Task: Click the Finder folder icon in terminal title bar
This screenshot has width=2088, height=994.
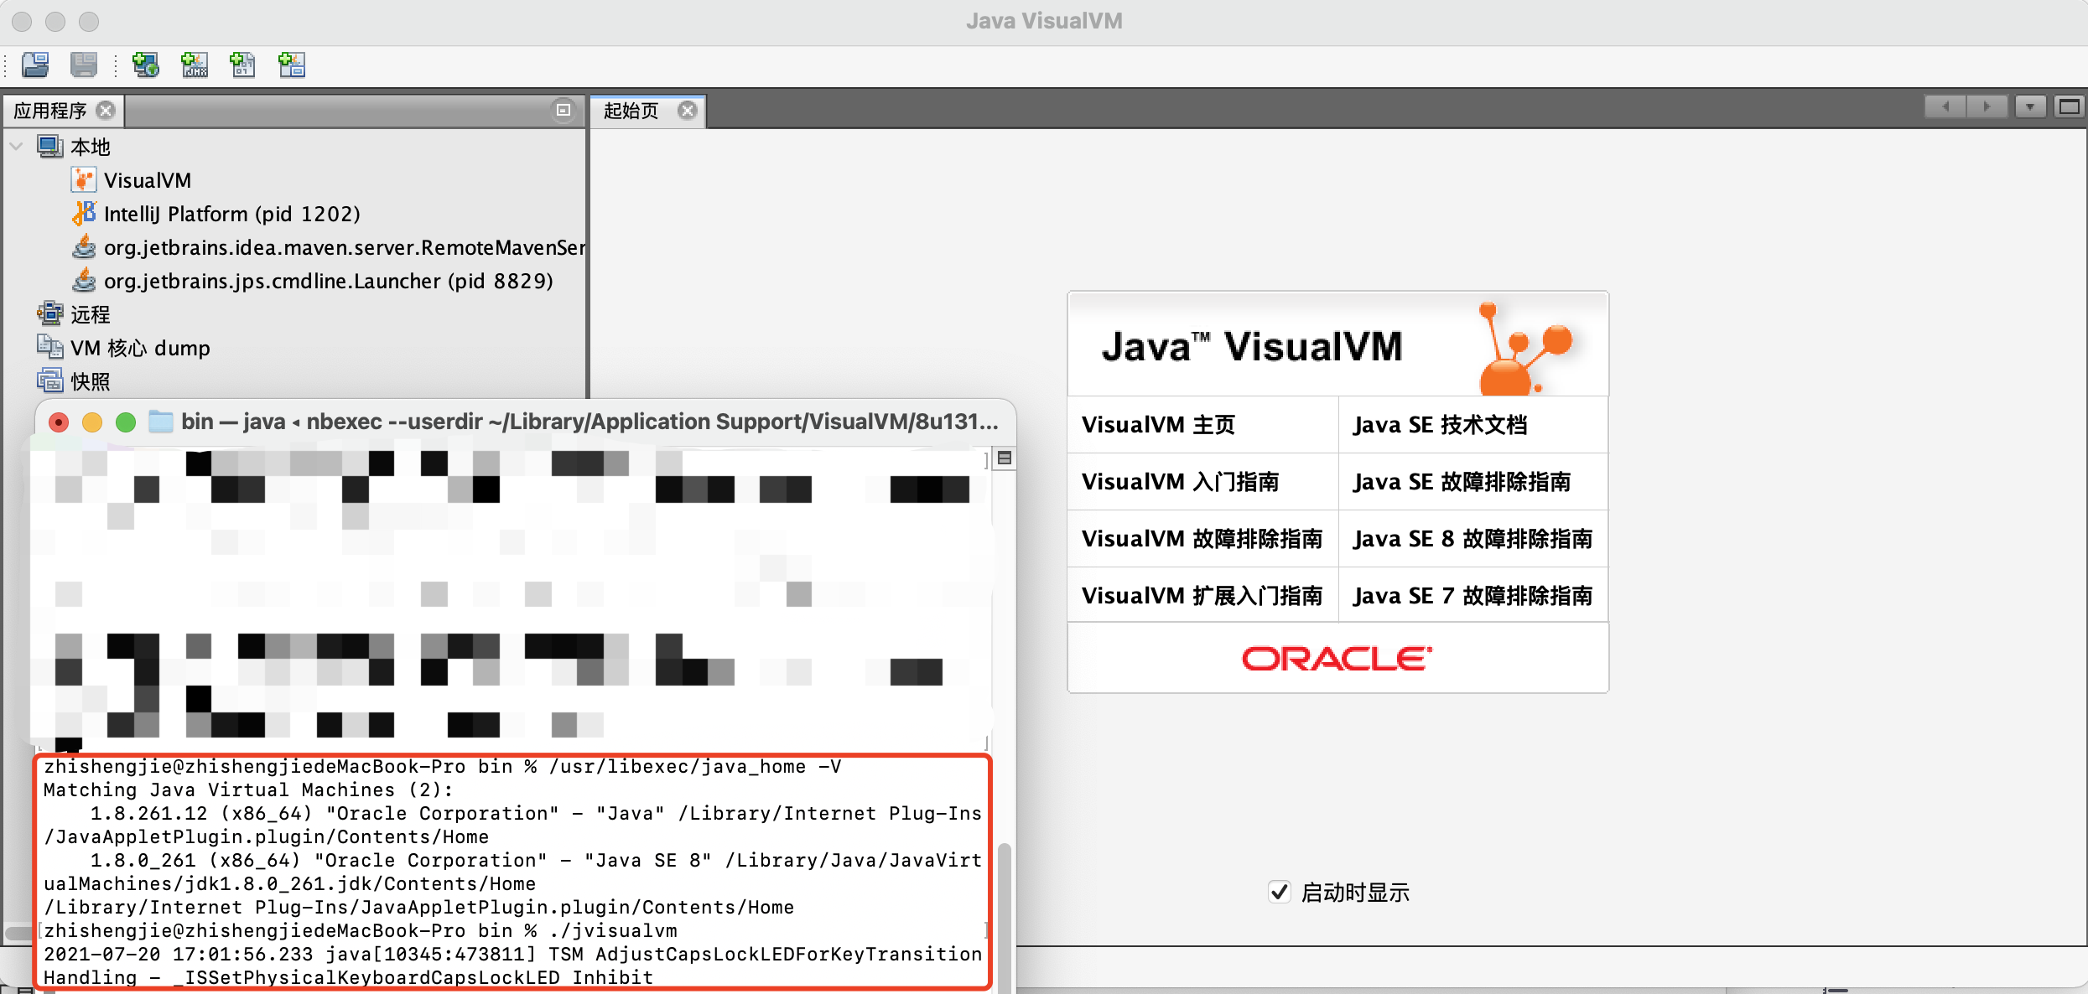Action: pyautogui.click(x=159, y=422)
